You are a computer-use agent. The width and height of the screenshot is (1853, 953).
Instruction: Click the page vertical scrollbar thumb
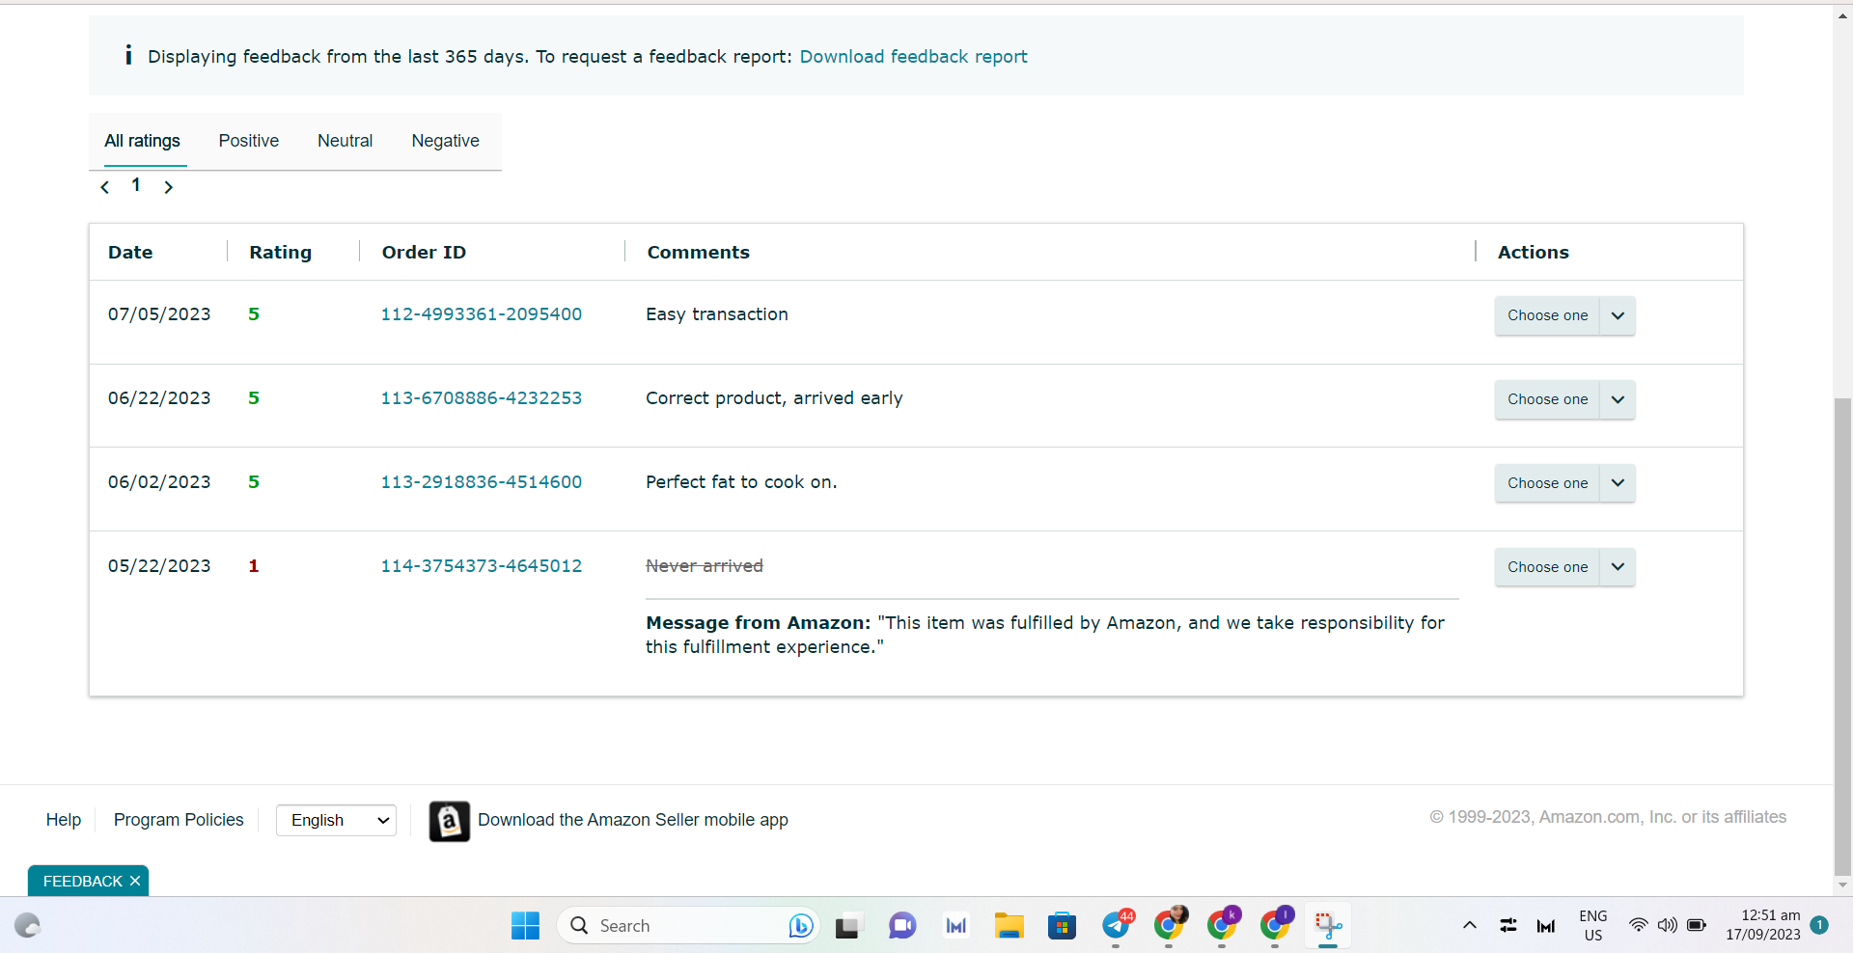1842,635
